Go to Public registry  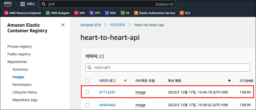point(19,54)
